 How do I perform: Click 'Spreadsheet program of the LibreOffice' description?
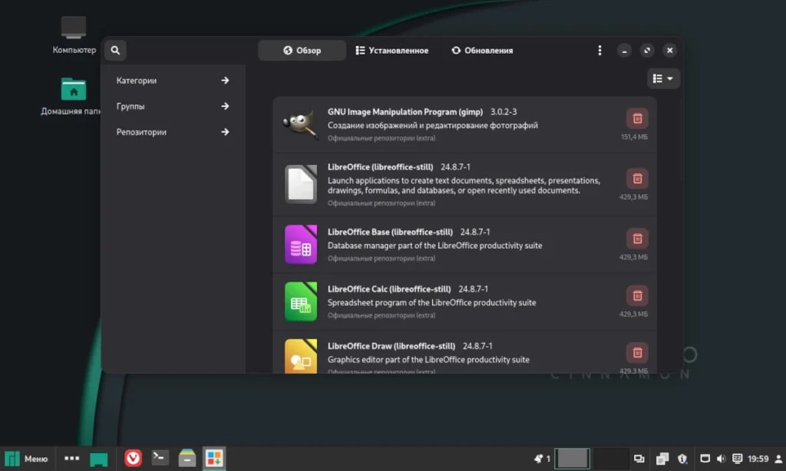tap(431, 303)
